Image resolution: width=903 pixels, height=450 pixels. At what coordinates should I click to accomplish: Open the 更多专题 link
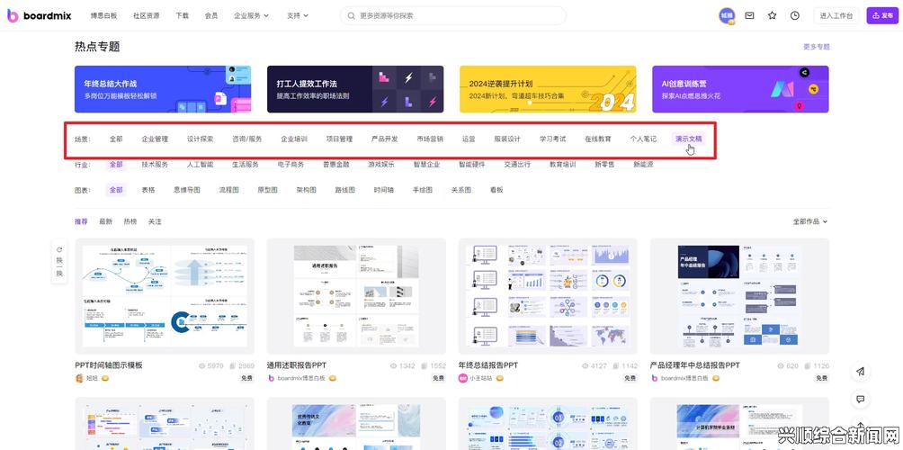coord(816,47)
